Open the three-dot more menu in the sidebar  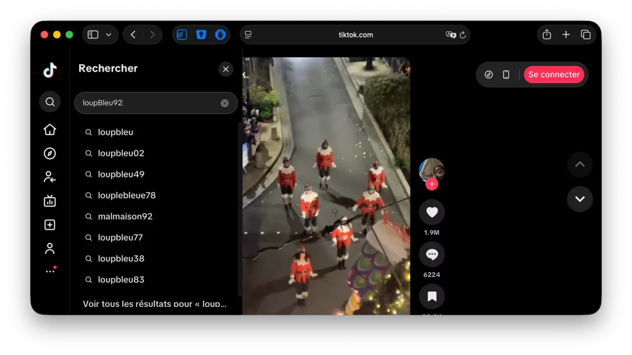pos(49,269)
